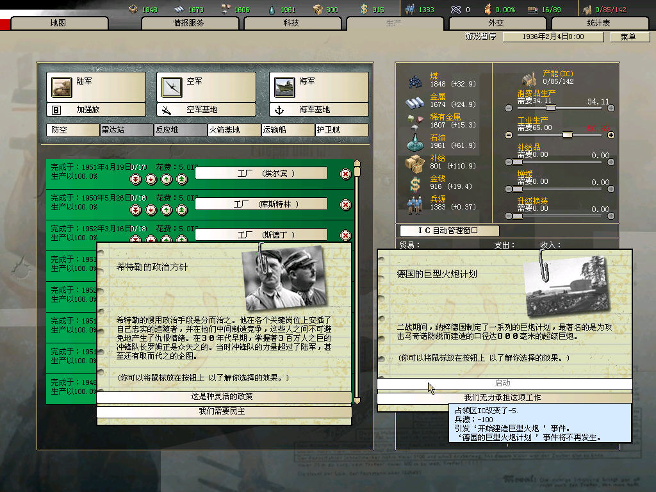Viewport: 656px width, 492px height.
Task: Move 埃尔宾 factory to top of queue
Action: pyautogui.click(x=181, y=179)
